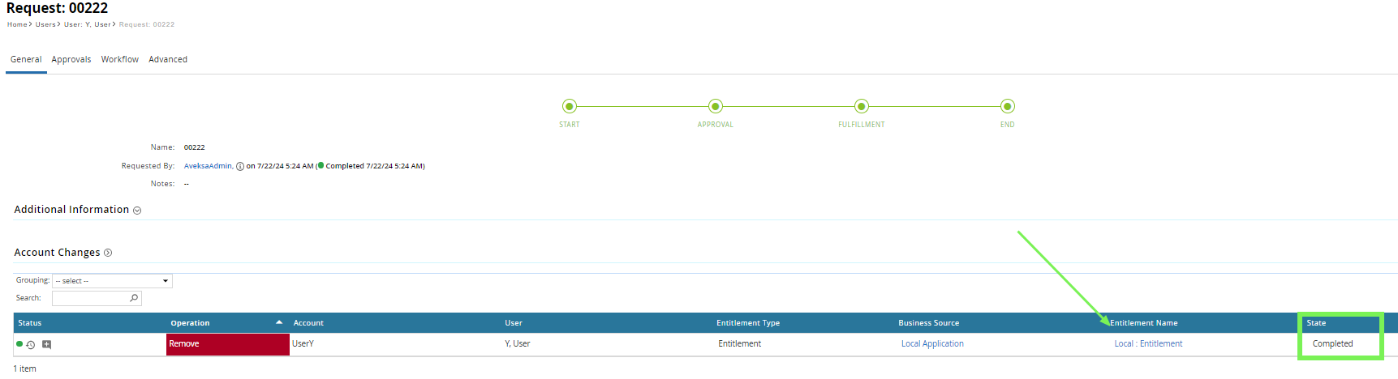Click the START workflow stage circle
The height and width of the screenshot is (379, 1398).
coord(570,106)
